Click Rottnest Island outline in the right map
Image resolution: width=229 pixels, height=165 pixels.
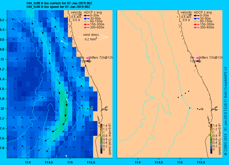[201, 109]
